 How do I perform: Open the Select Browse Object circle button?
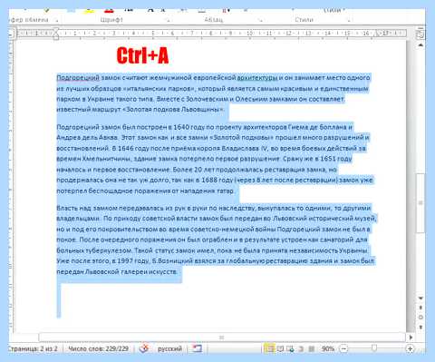coord(420,318)
